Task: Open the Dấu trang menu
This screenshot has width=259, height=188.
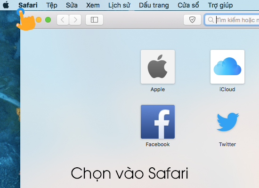Action: click(154, 5)
